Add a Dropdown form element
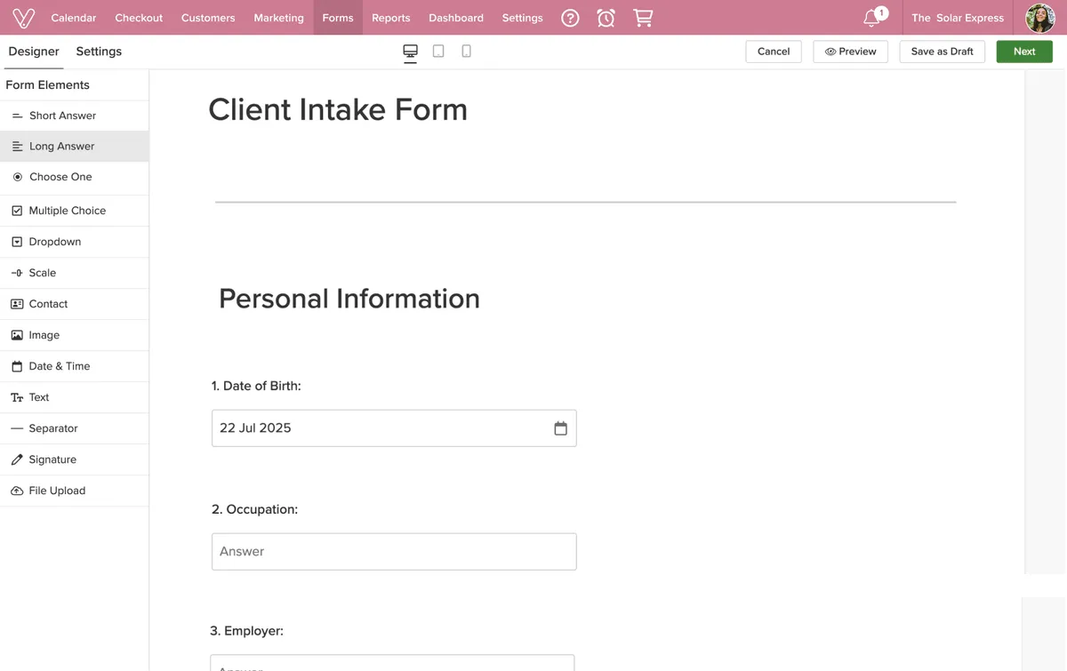Viewport: 1067px width, 671px height. (x=55, y=242)
